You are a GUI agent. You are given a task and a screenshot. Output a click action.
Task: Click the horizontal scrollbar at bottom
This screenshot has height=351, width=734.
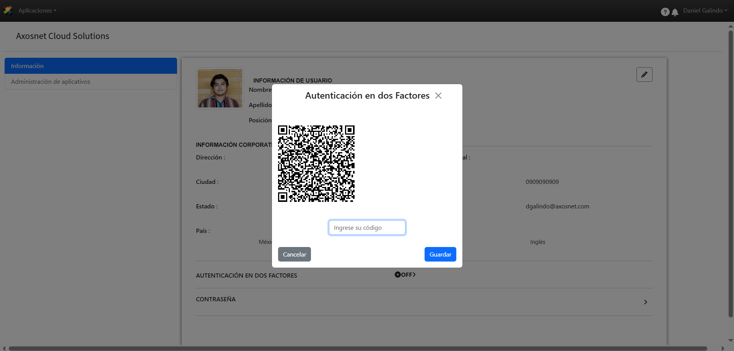358,348
